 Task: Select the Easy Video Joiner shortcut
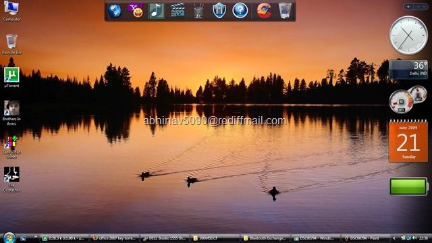pyautogui.click(x=11, y=147)
